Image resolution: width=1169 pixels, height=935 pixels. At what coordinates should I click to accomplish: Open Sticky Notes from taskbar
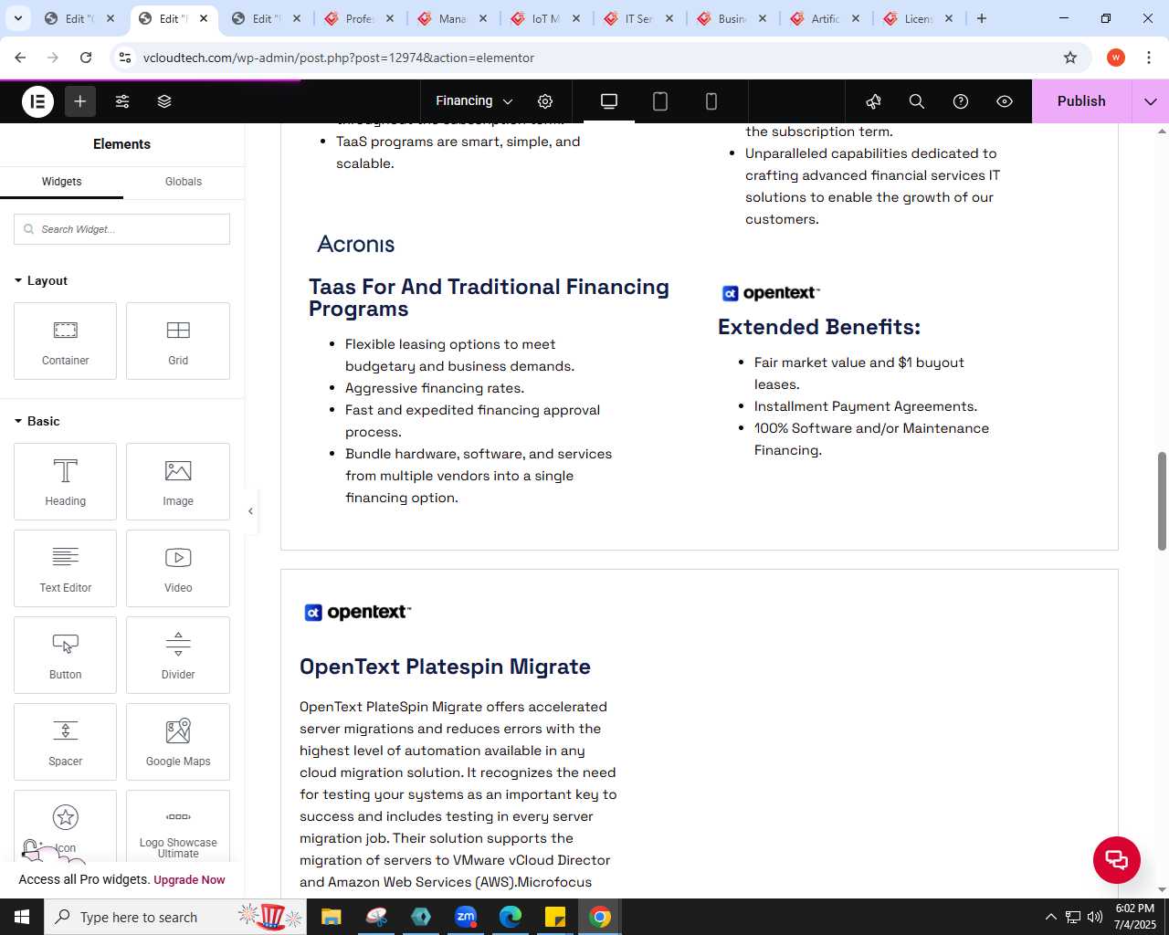(555, 917)
